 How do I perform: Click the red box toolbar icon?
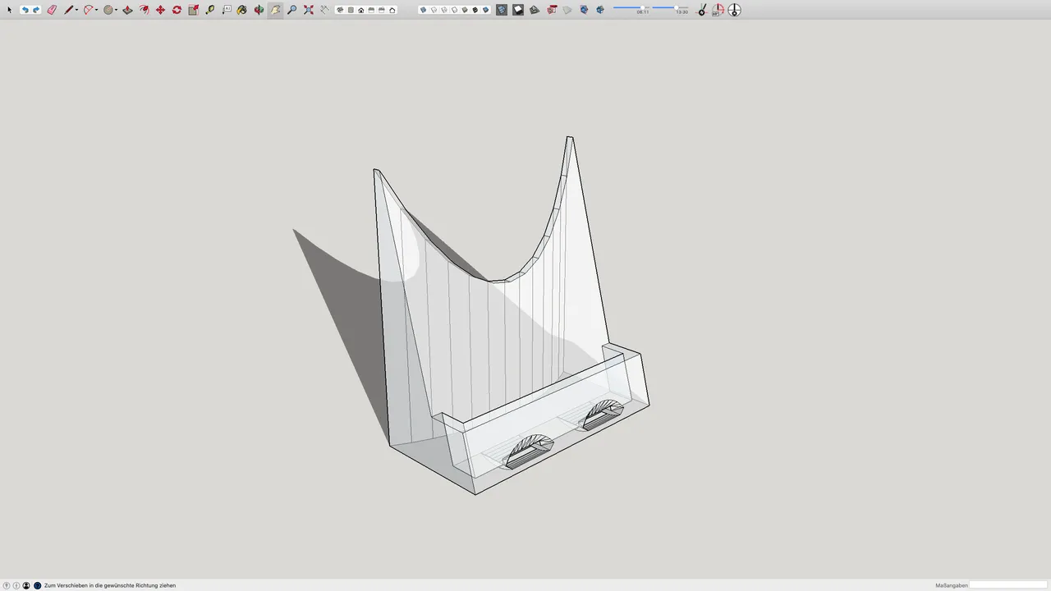(x=552, y=10)
